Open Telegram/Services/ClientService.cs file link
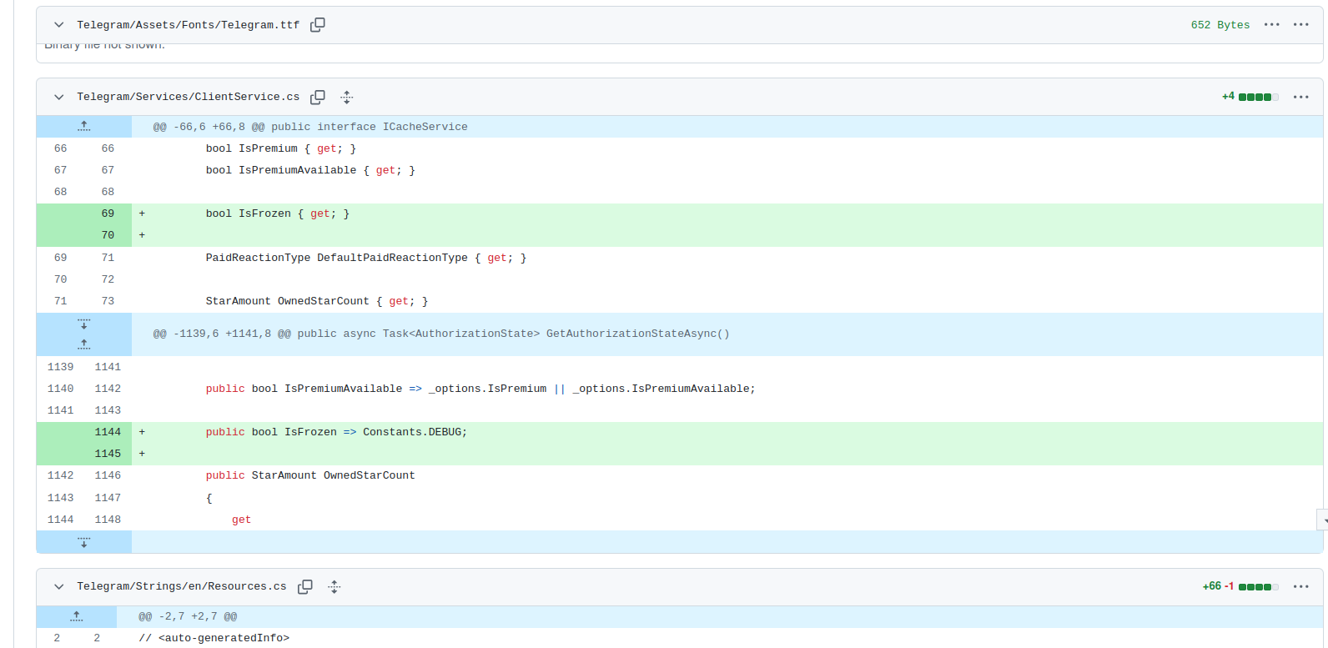 tap(188, 98)
